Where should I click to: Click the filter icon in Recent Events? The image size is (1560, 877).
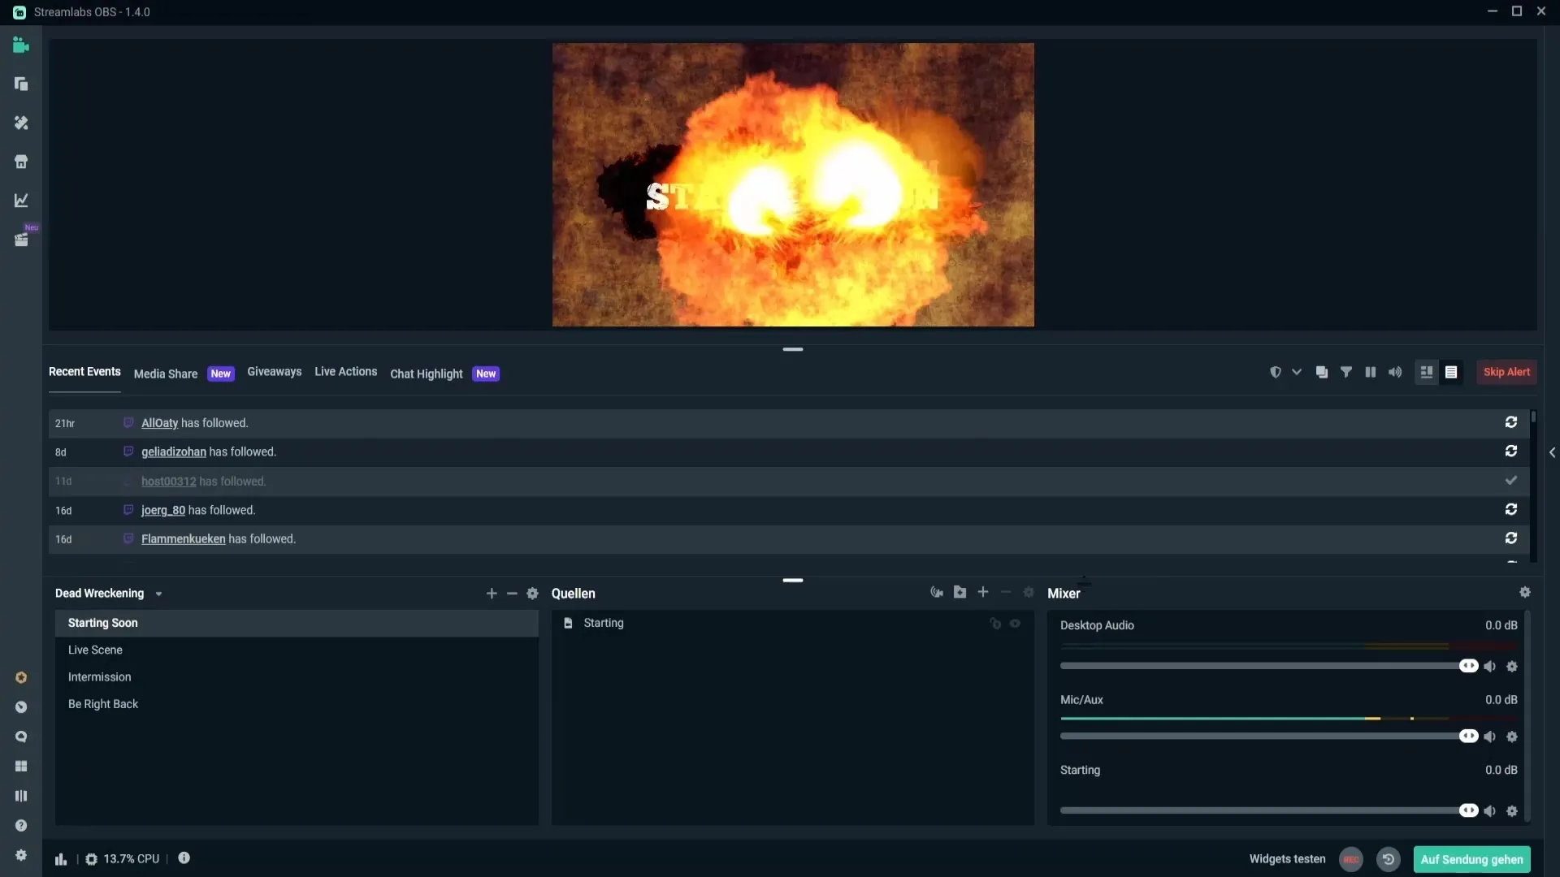tap(1345, 373)
